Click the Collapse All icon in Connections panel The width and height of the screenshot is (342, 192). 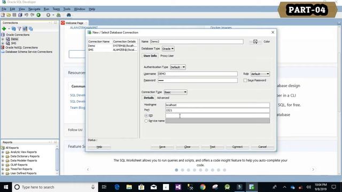coord(31,29)
